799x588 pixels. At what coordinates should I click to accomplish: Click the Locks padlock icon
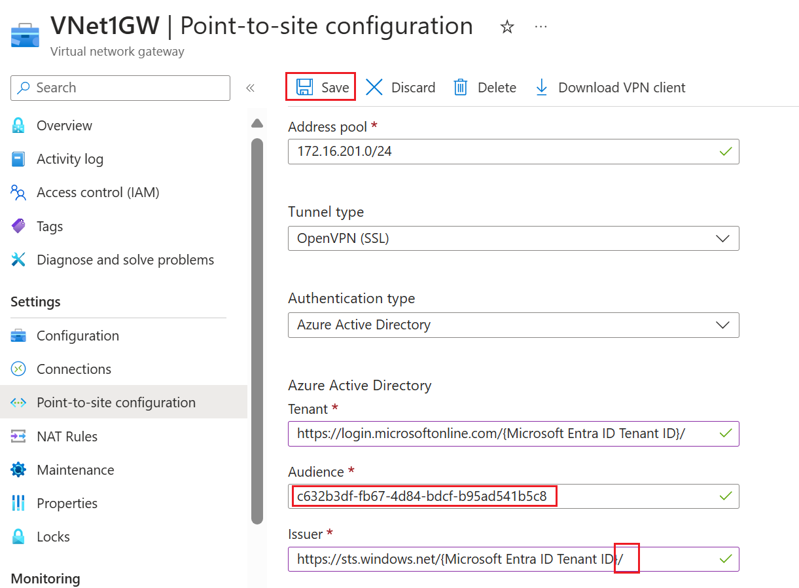point(18,537)
